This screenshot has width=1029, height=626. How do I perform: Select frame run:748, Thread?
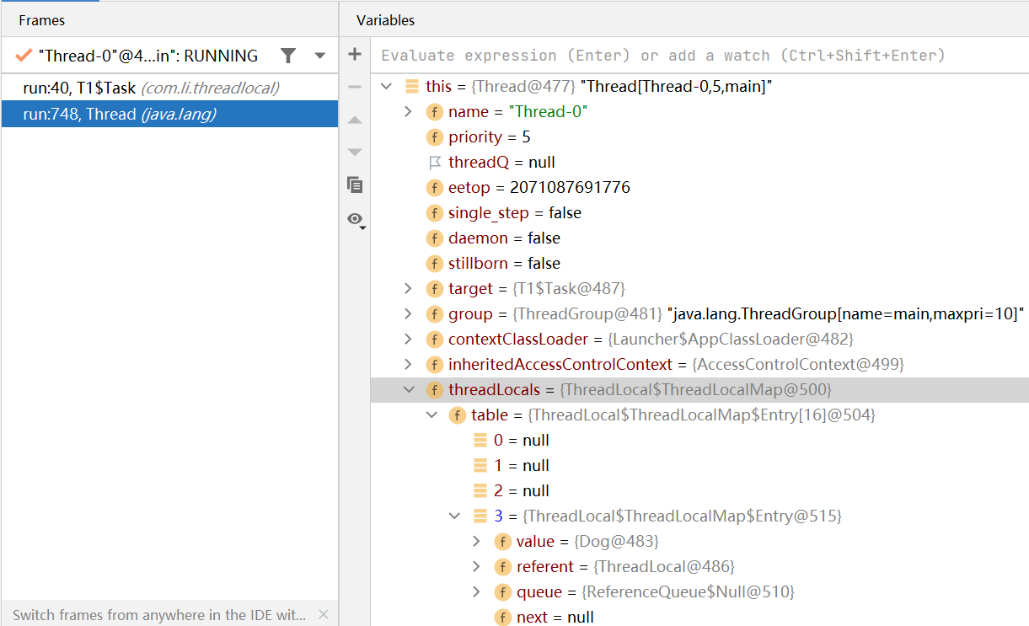pos(169,114)
